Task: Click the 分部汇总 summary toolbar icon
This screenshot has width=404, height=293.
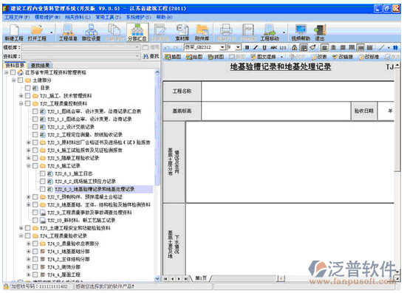Action: coord(137,32)
